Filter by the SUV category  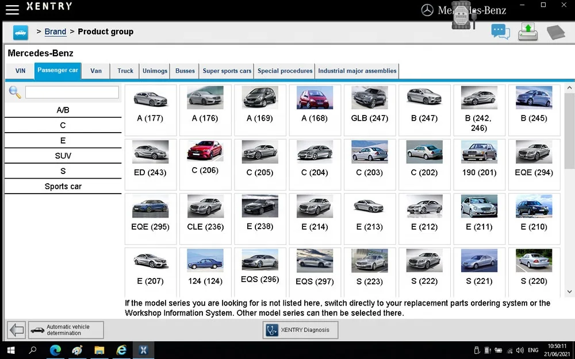point(63,156)
